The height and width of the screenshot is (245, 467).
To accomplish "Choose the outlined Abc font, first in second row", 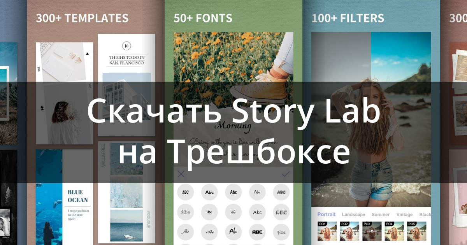I will [186, 212].
